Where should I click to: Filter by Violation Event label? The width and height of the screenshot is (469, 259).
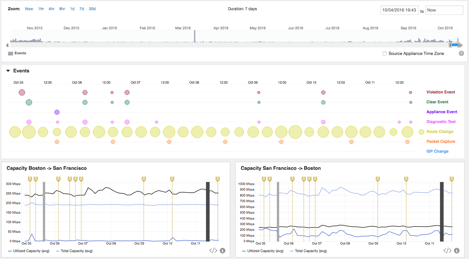pos(440,92)
